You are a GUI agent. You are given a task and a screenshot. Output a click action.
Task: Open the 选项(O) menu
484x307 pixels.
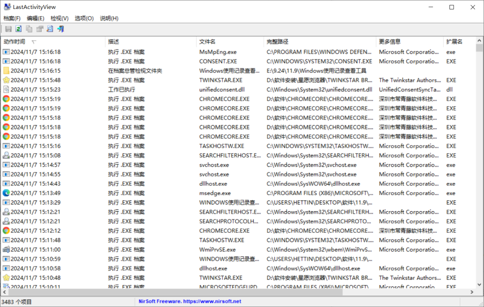click(84, 18)
